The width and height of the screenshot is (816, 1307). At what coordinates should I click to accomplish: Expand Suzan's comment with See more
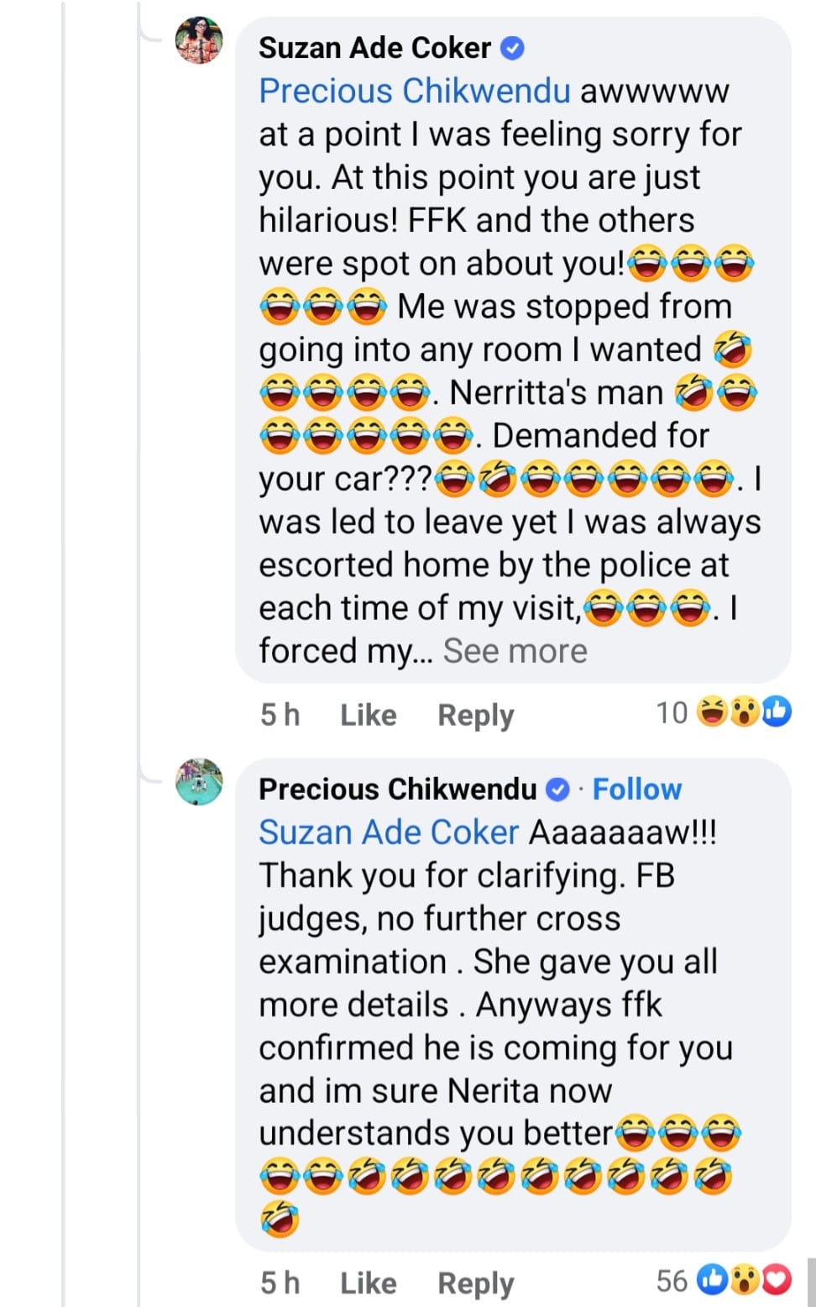pos(515,651)
